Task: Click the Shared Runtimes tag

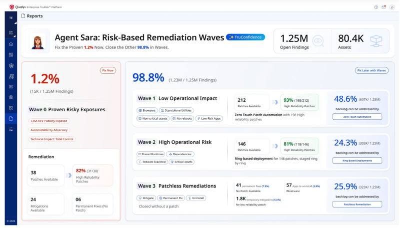Action: [x=150, y=154]
